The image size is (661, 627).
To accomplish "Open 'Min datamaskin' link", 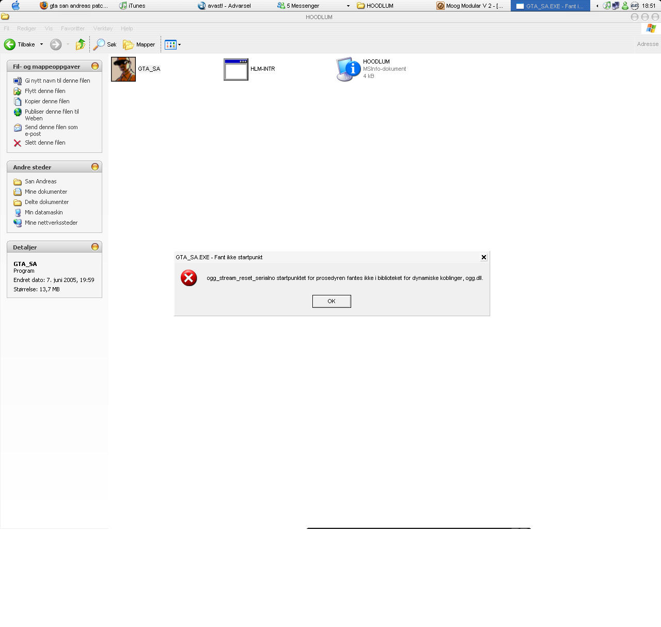I will [x=44, y=212].
